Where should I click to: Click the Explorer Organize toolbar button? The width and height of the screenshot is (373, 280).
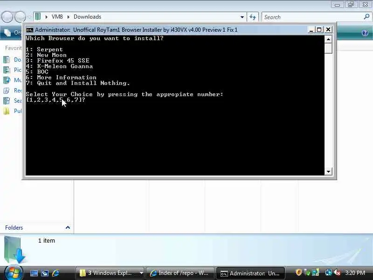pyautogui.click(x=12, y=33)
